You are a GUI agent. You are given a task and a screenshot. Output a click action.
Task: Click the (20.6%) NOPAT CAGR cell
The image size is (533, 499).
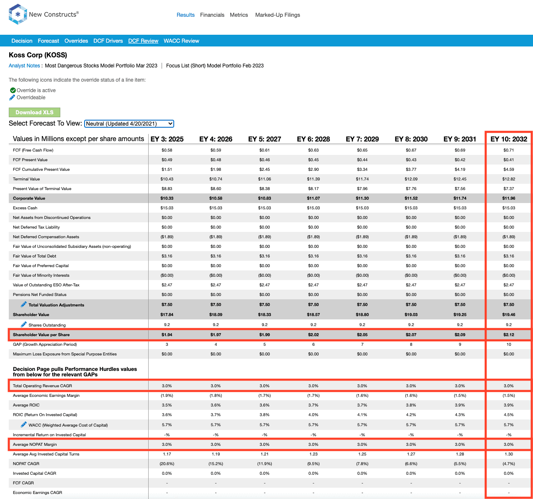167,464
